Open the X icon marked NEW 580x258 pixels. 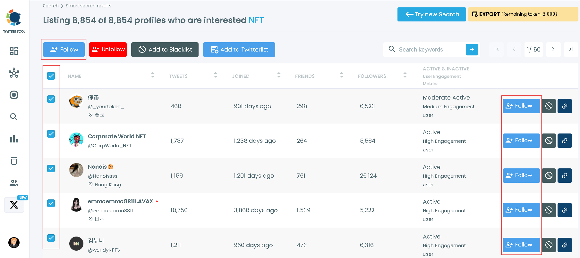pos(14,205)
